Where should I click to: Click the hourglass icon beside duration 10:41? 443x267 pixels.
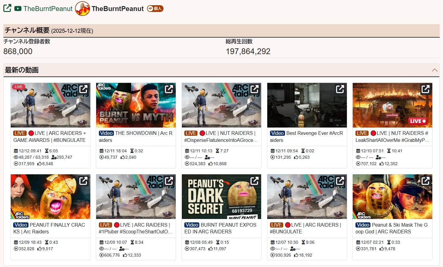click(389, 151)
